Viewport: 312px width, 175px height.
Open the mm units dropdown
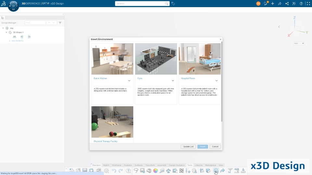299,43
